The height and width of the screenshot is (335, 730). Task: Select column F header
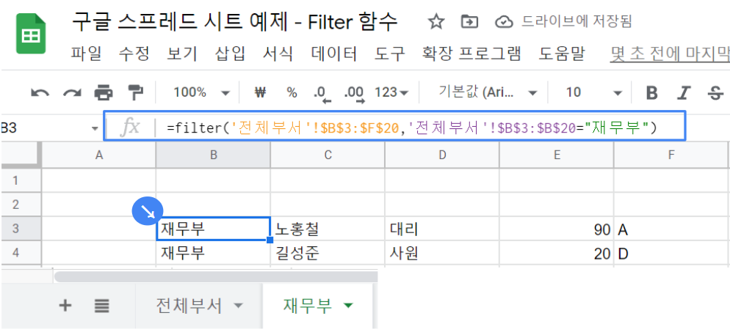coord(671,155)
